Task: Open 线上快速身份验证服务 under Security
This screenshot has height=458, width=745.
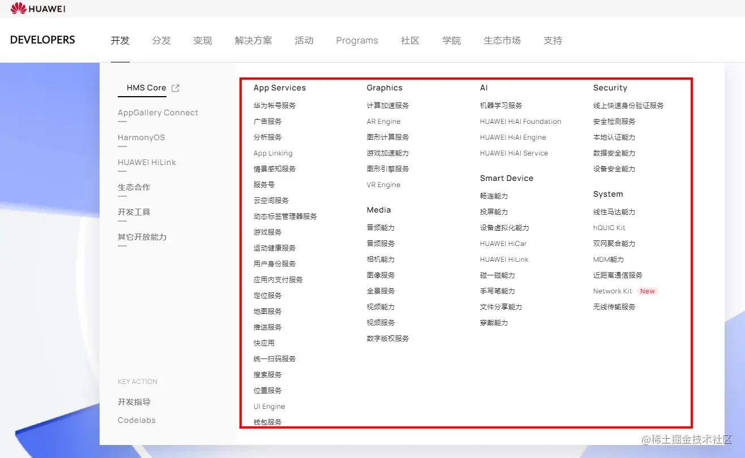Action: pyautogui.click(x=628, y=106)
